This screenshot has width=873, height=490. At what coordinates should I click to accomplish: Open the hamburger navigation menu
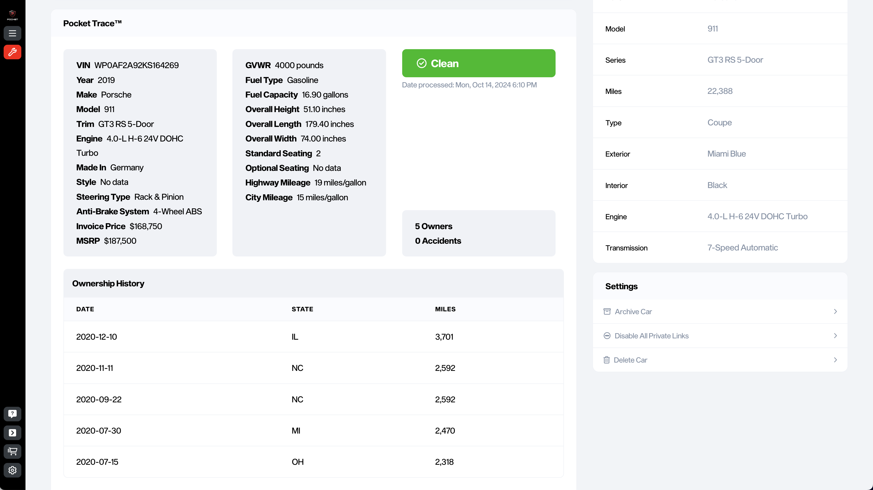tap(12, 33)
